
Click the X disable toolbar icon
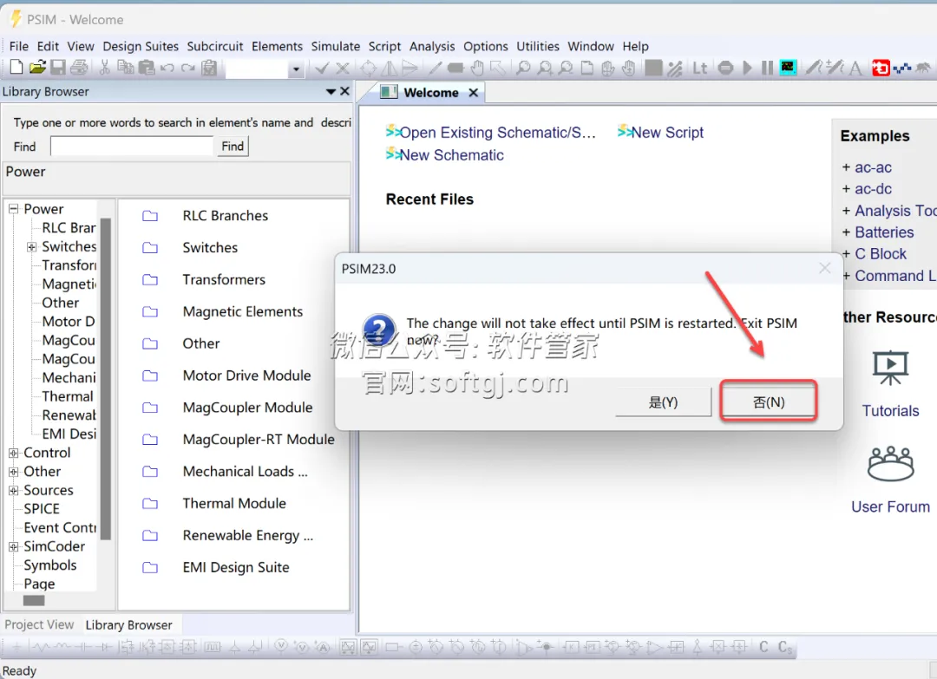tap(343, 69)
